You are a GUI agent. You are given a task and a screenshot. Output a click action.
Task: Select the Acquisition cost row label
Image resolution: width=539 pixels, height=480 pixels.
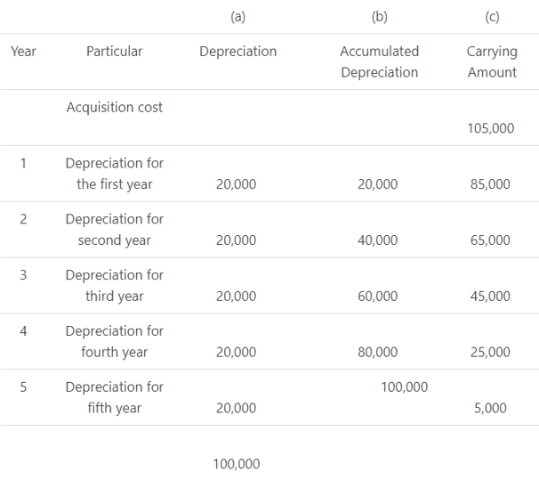point(114,107)
